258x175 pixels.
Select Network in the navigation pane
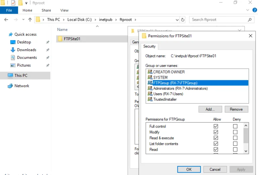click(22, 86)
